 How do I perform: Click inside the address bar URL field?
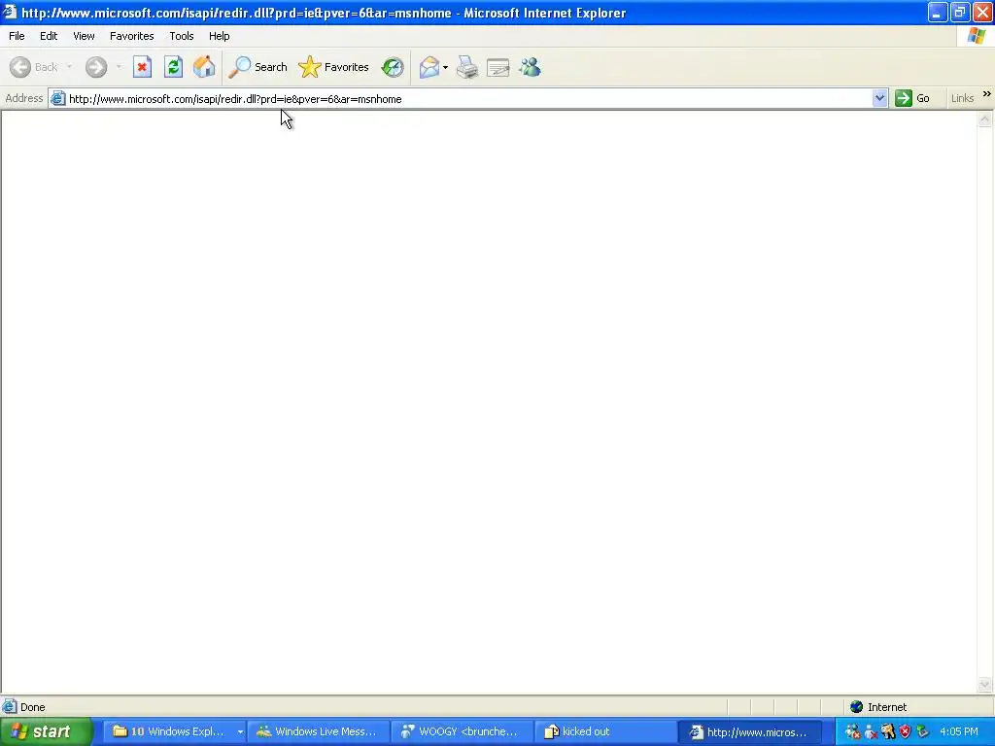[x=468, y=99]
